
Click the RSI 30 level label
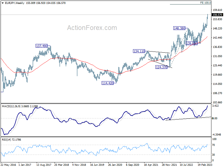click(x=213, y=155)
